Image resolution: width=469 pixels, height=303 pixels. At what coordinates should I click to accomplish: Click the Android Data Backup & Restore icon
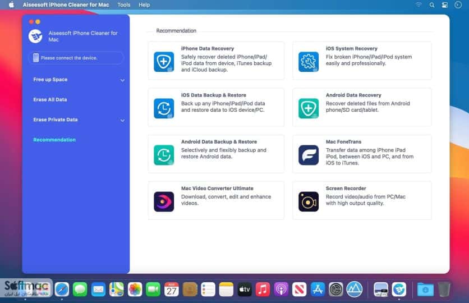[164, 155]
